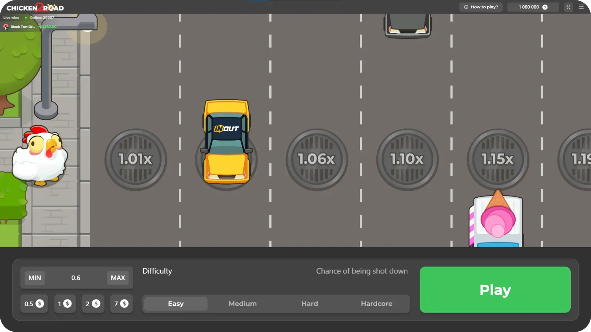Click the yellow INOUT taxi
The image size is (591, 332).
[226, 142]
